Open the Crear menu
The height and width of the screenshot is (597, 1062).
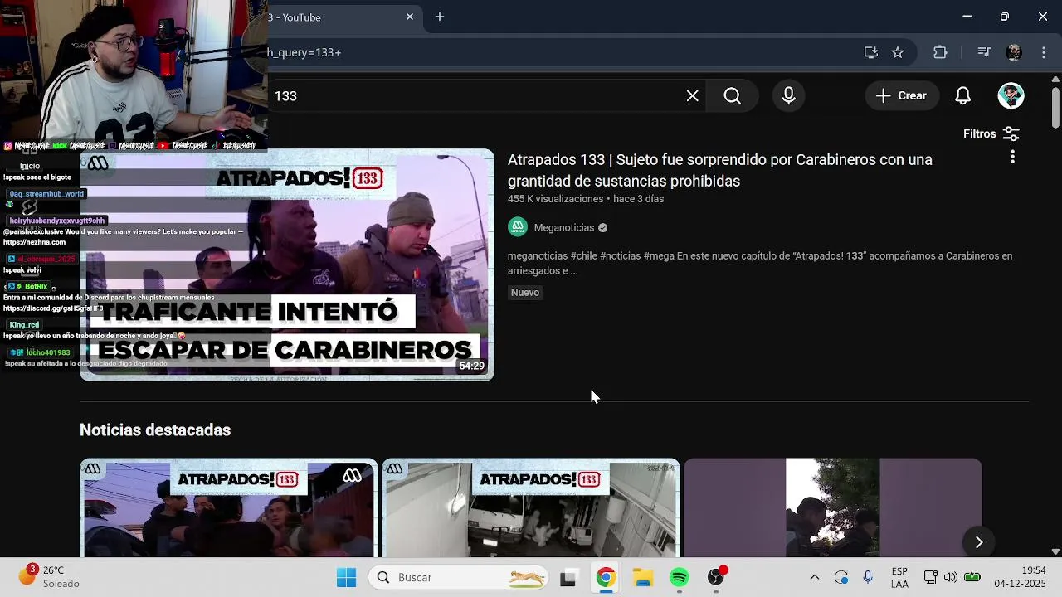(902, 96)
